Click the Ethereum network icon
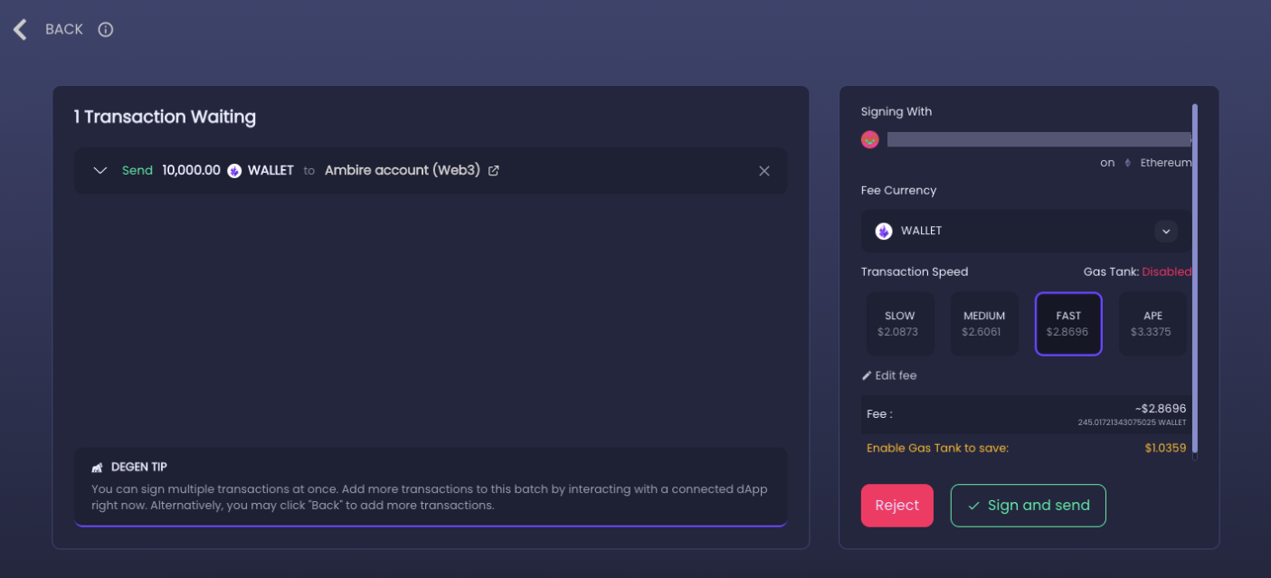This screenshot has height=578, width=1271. tap(1127, 163)
